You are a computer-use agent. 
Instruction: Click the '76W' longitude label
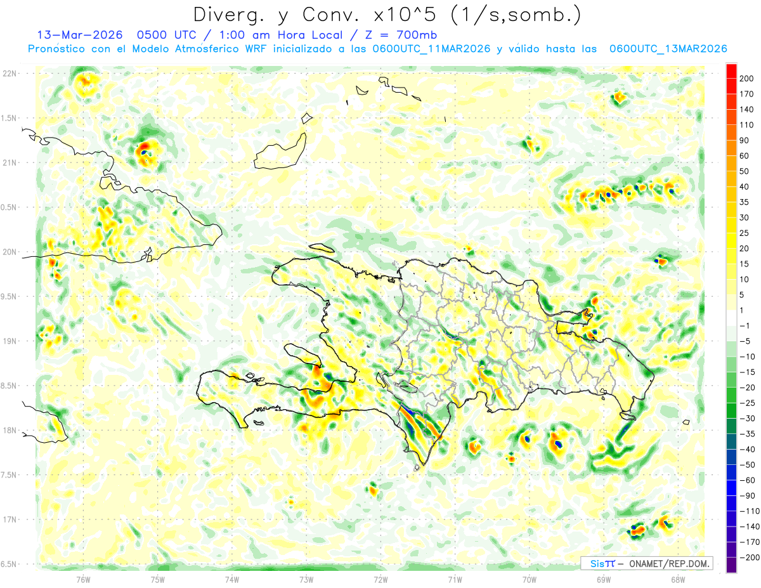coord(83,579)
